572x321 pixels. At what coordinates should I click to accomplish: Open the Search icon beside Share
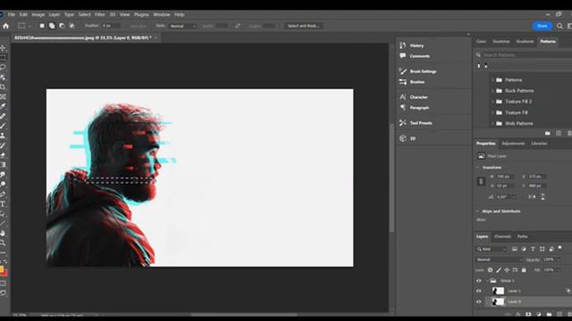[559, 26]
